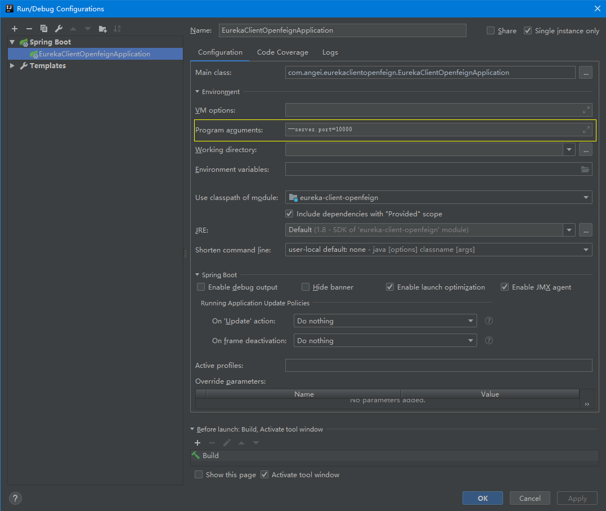Click the Add New Configuration plus icon
The height and width of the screenshot is (511, 606).
(x=15, y=29)
